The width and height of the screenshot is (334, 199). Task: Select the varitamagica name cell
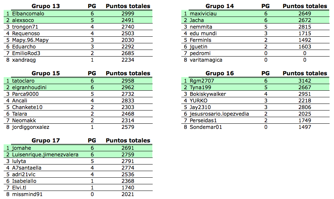pyautogui.click(x=206, y=60)
